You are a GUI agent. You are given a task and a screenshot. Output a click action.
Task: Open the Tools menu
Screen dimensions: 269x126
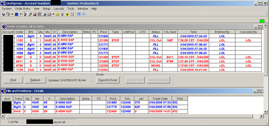(x=71, y=9)
